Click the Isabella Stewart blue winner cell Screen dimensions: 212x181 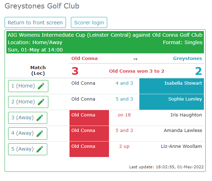(x=171, y=86)
